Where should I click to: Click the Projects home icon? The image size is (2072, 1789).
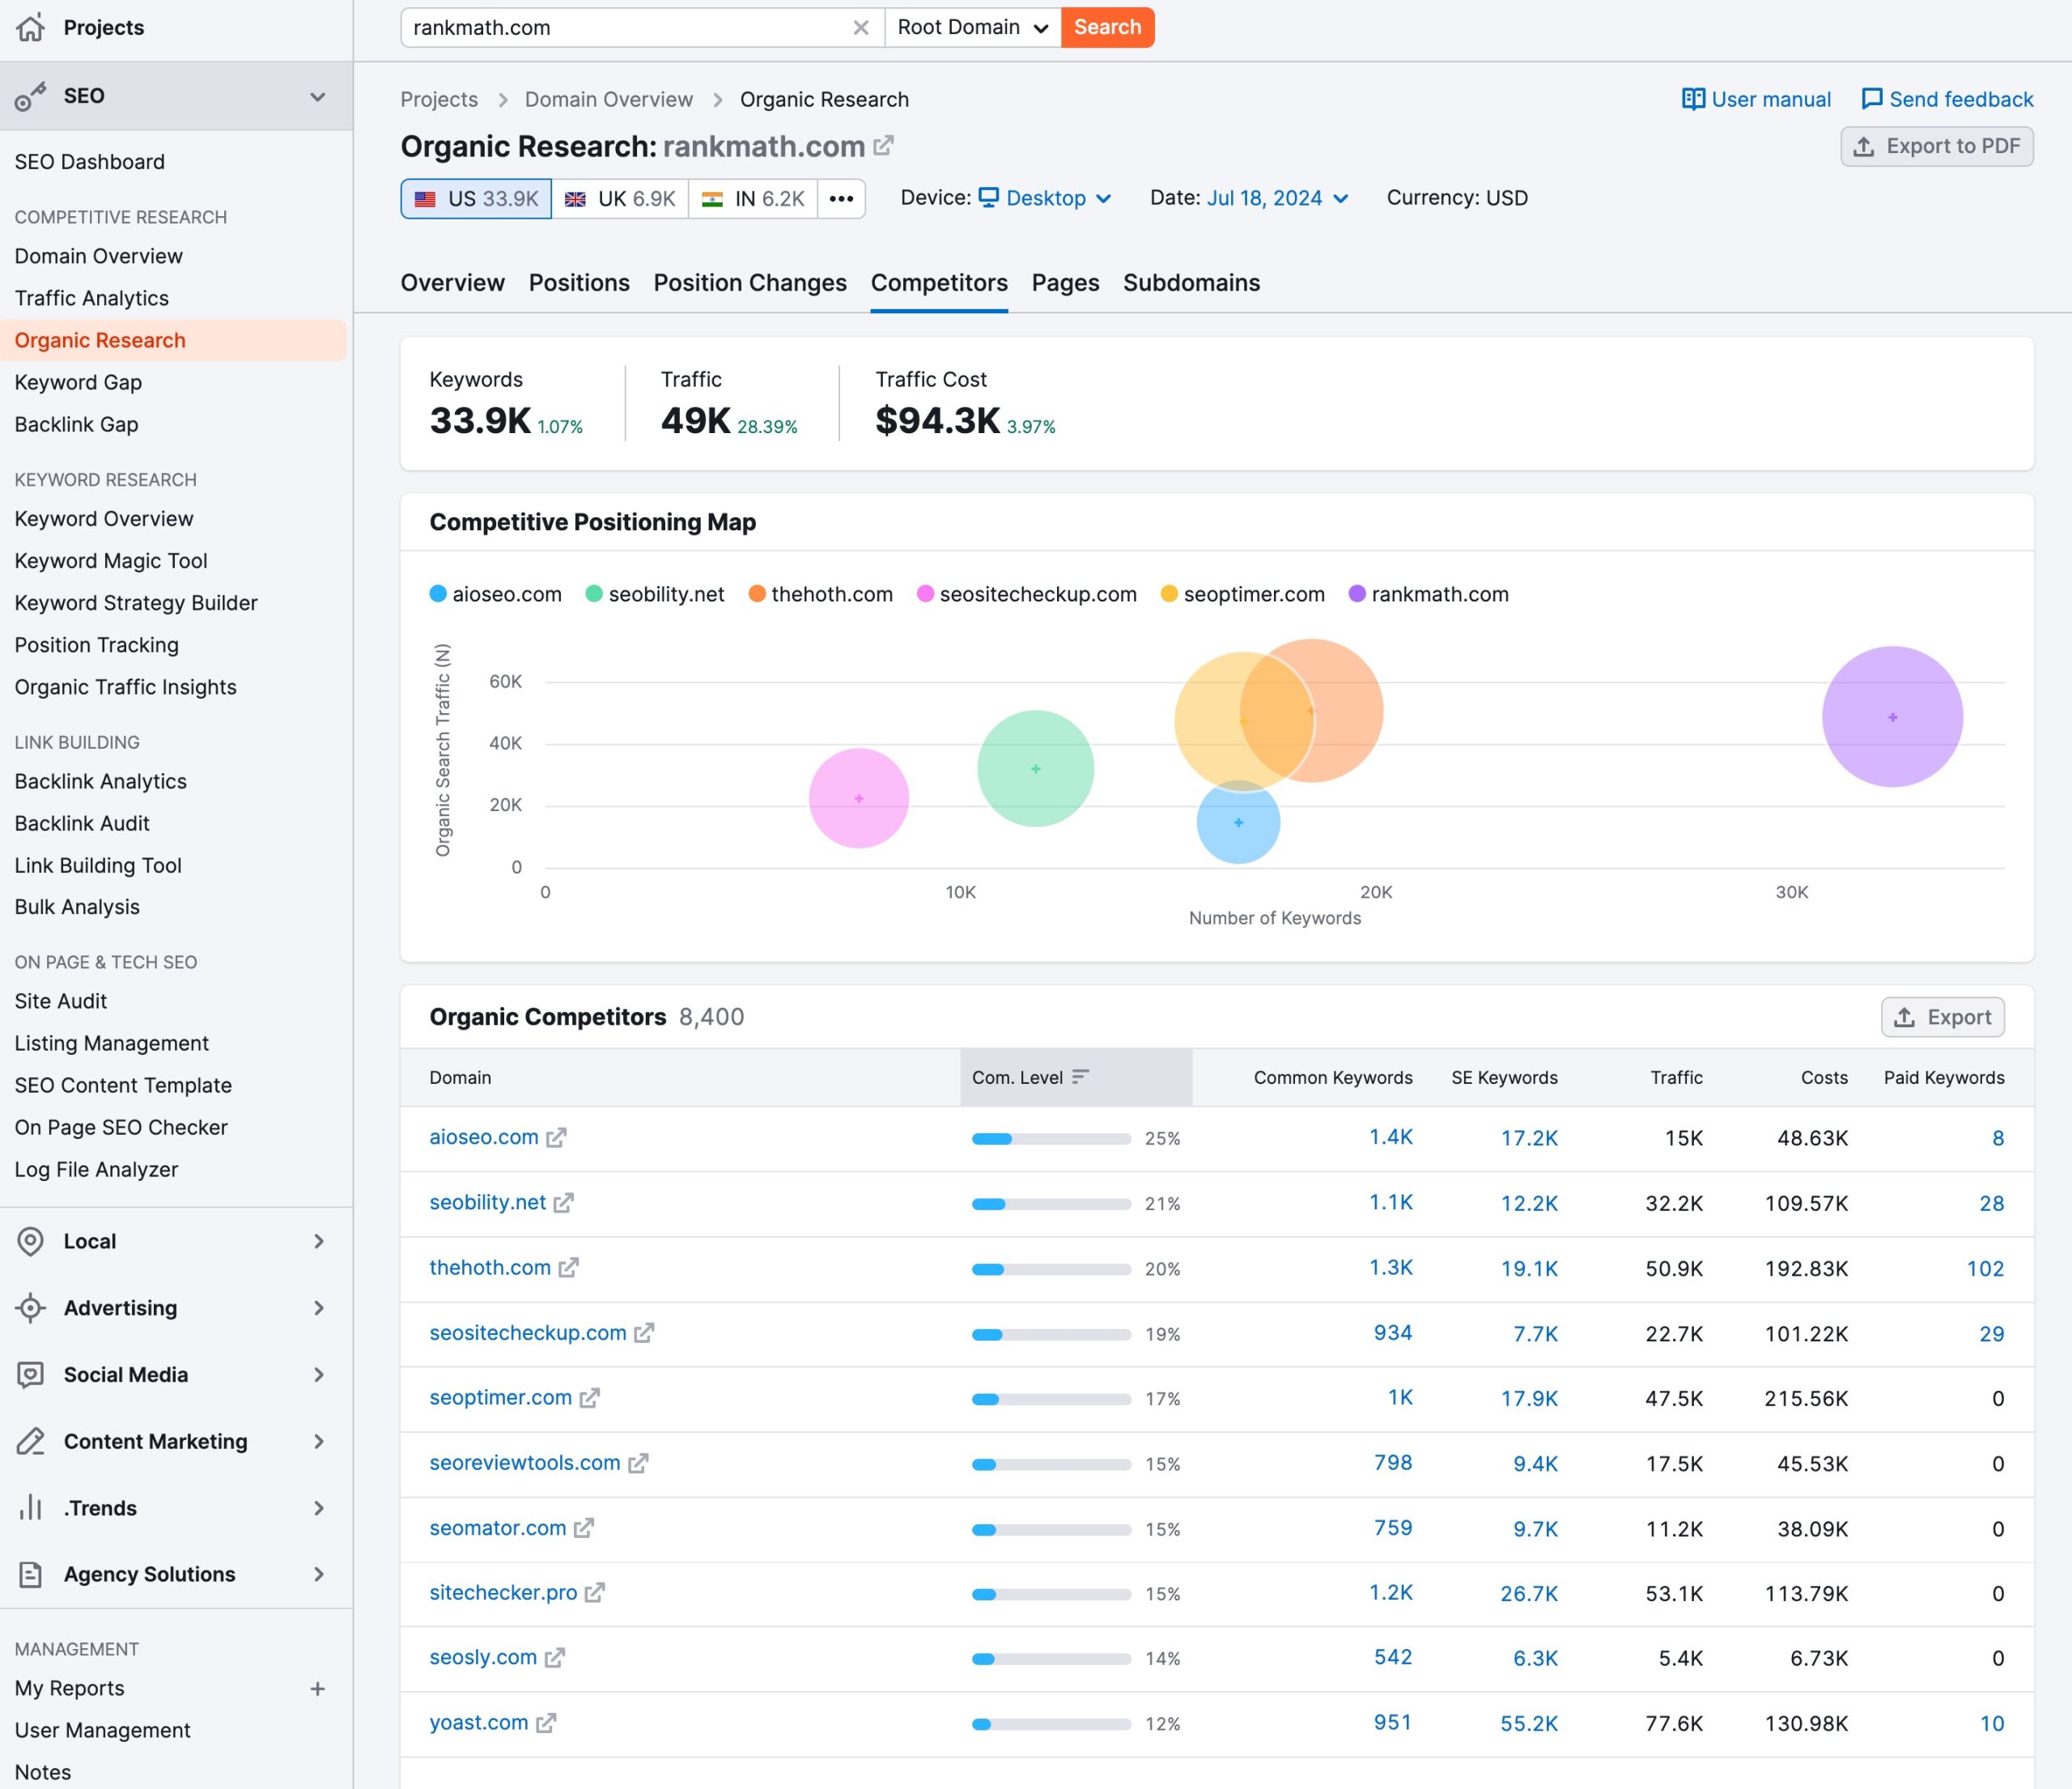[x=31, y=27]
